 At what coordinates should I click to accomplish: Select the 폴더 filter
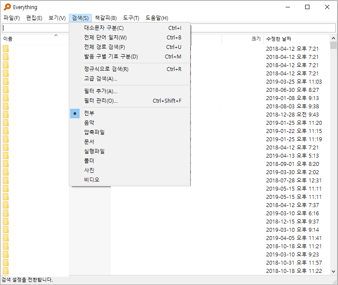[130, 161]
